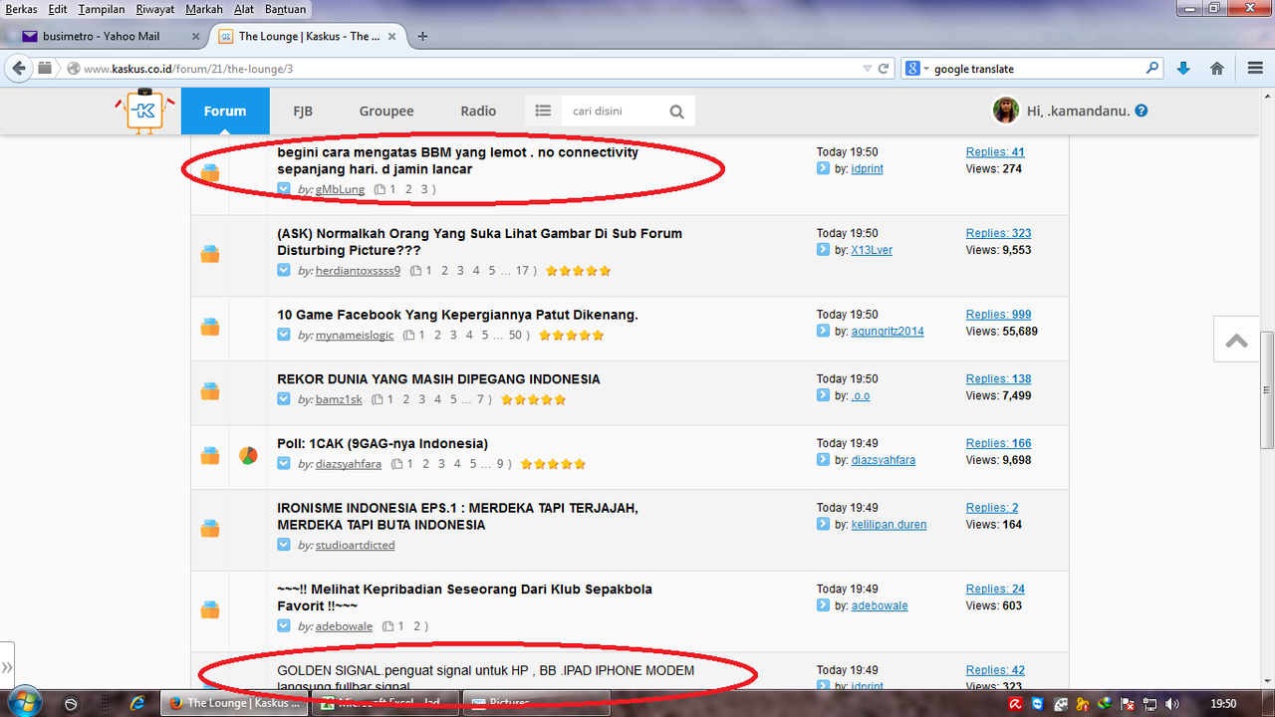Click the cari disini search field
1275x717 pixels.
612,112
